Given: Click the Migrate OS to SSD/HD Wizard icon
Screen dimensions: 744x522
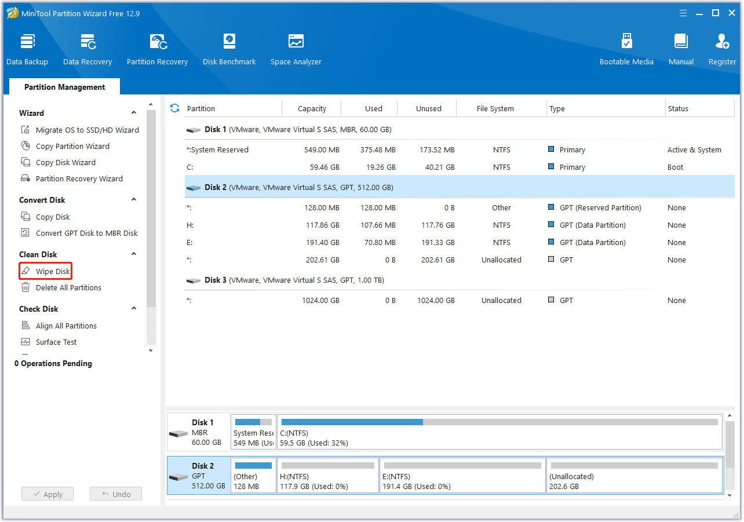Looking at the screenshot, I should pos(25,130).
